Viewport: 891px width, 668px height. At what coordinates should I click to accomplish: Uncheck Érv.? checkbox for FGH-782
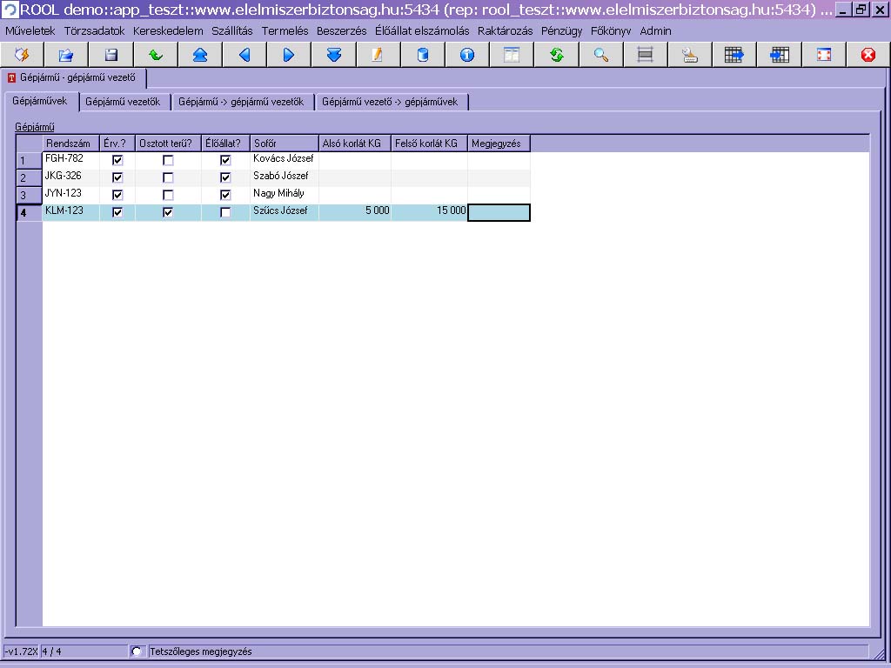(117, 160)
